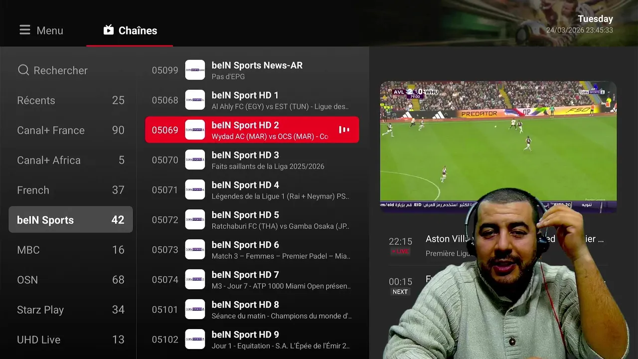Screen dimensions: 638x359
Task: Click beIN Sport HD 2 channel logo
Action: (195, 130)
